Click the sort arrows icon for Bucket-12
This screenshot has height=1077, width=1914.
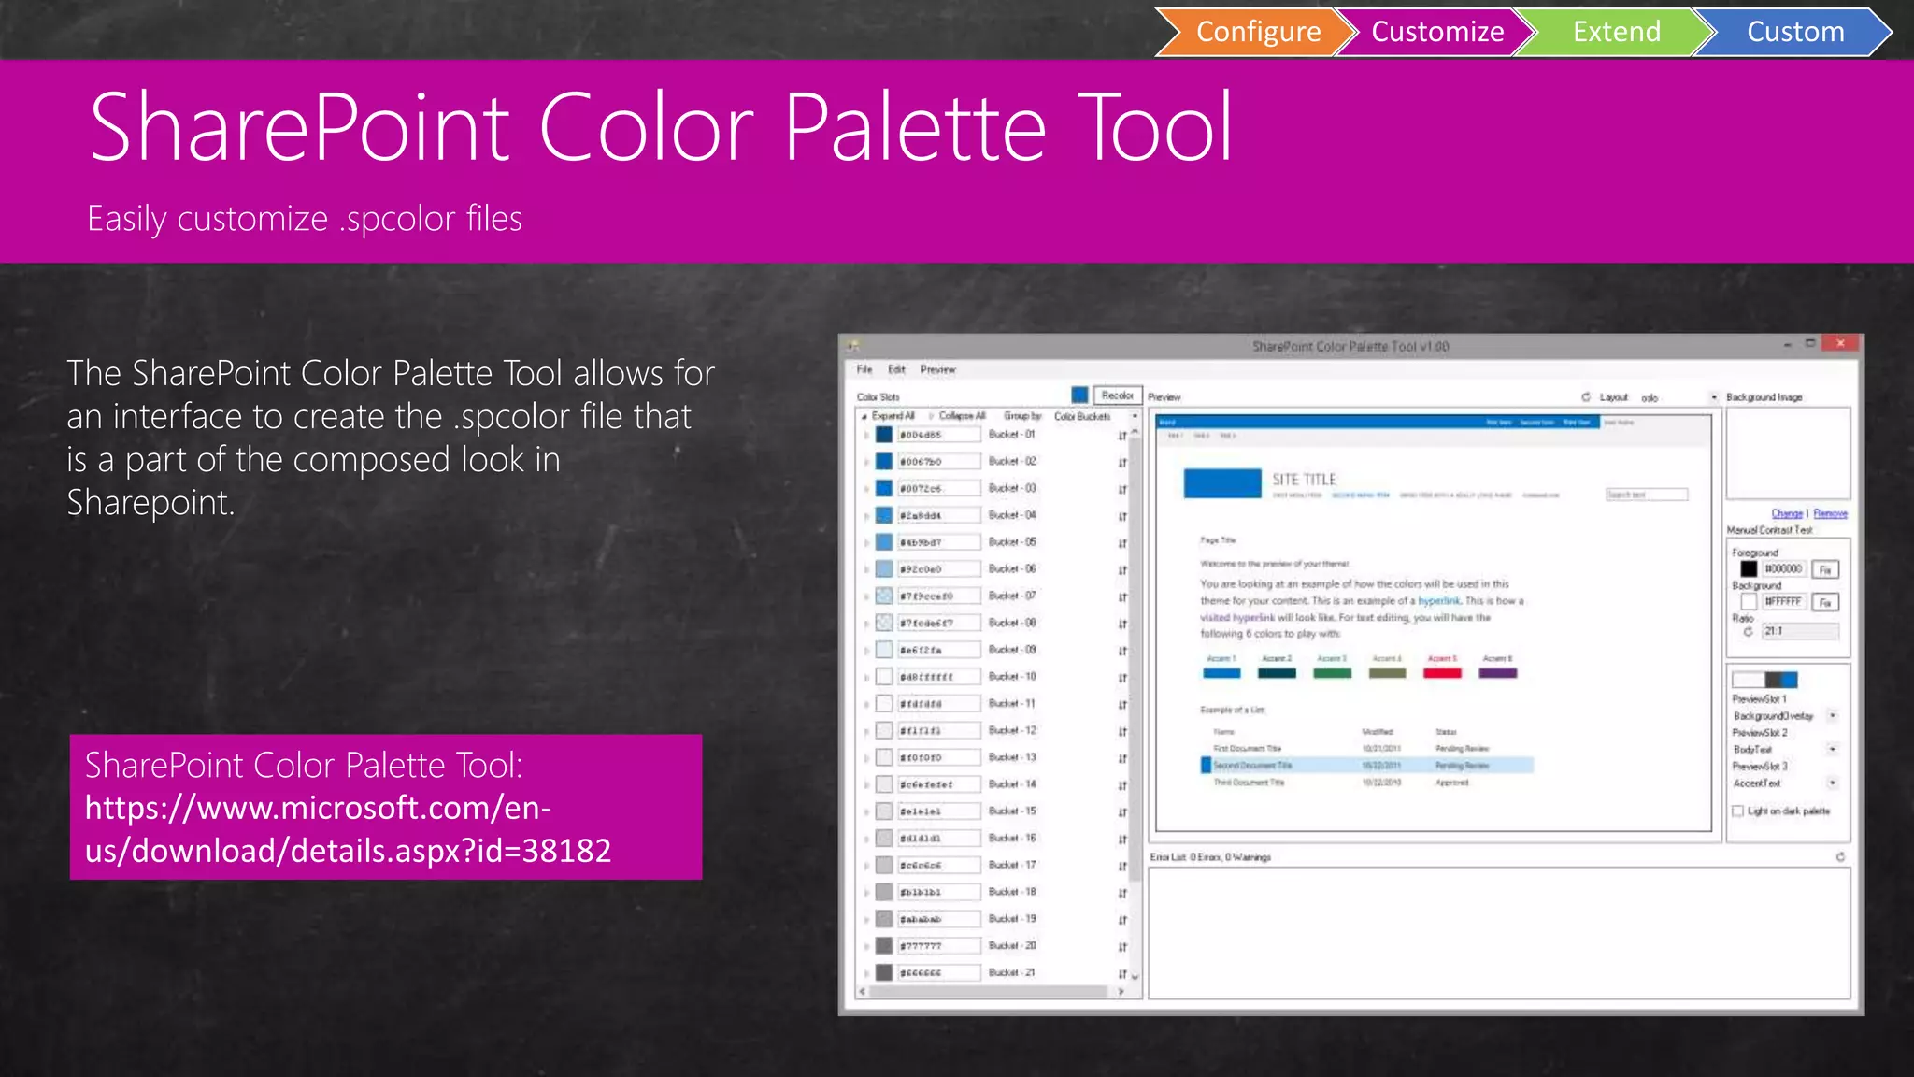(x=1122, y=732)
